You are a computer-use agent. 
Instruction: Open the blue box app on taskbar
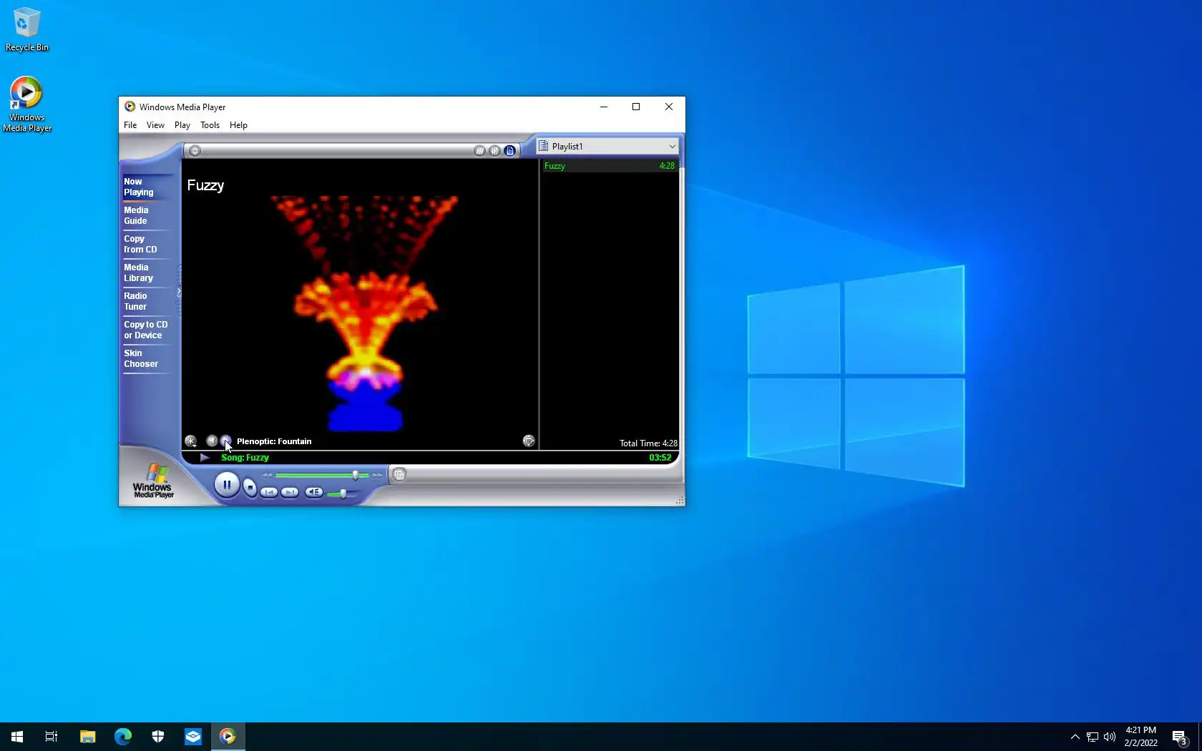coord(193,737)
